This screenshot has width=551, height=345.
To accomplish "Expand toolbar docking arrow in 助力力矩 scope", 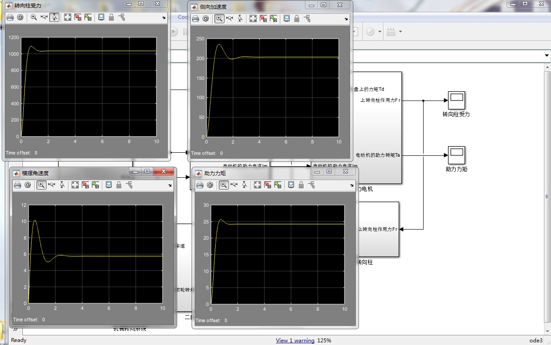I will 353,185.
